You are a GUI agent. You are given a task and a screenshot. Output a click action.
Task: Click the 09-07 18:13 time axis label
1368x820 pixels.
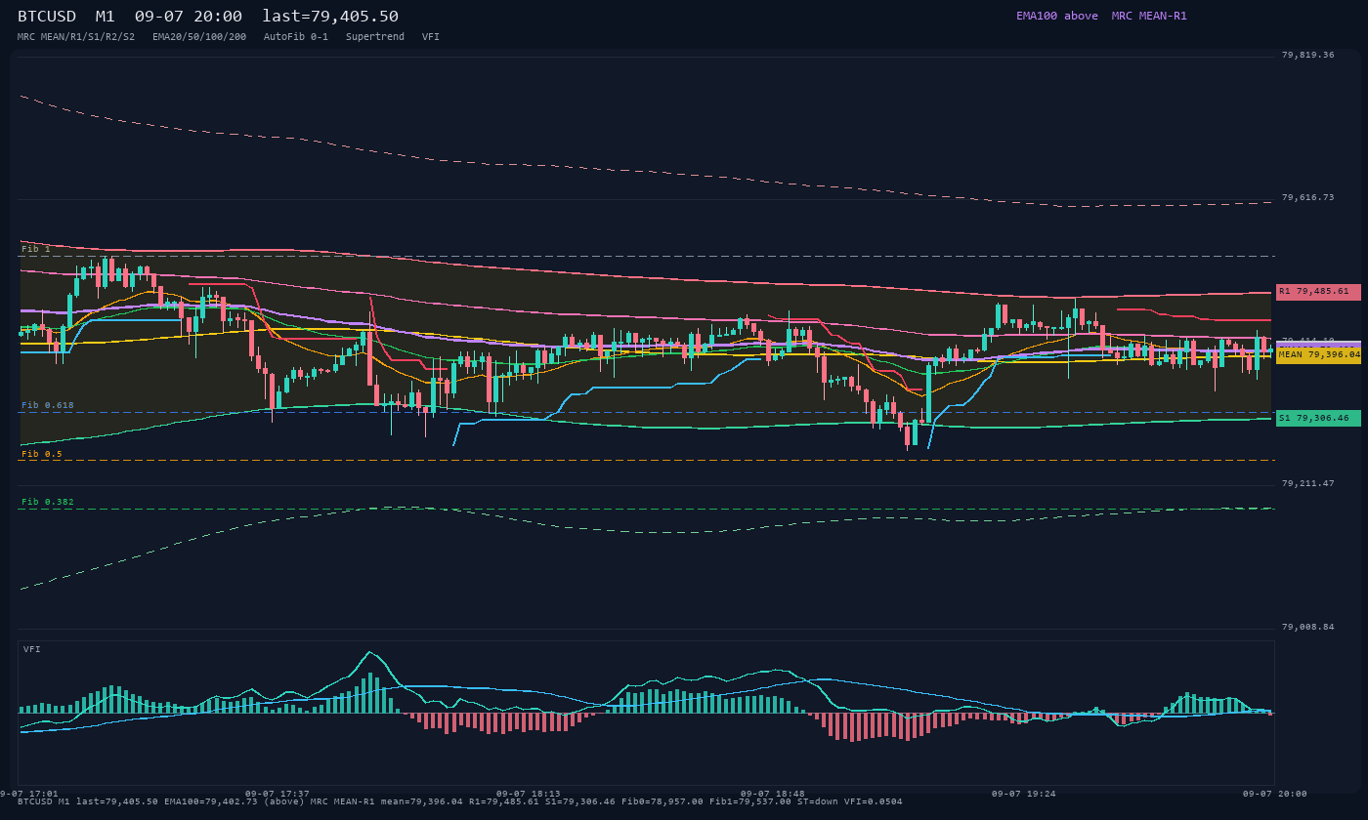point(529,794)
